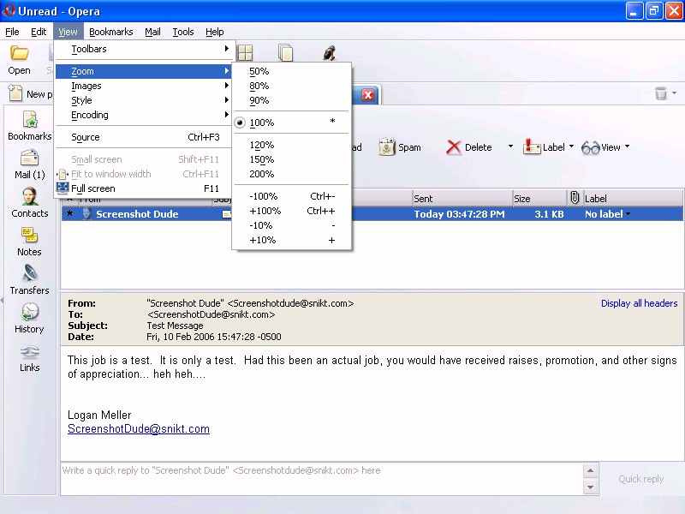Mark message as Spam
The image size is (685, 514).
(400, 147)
